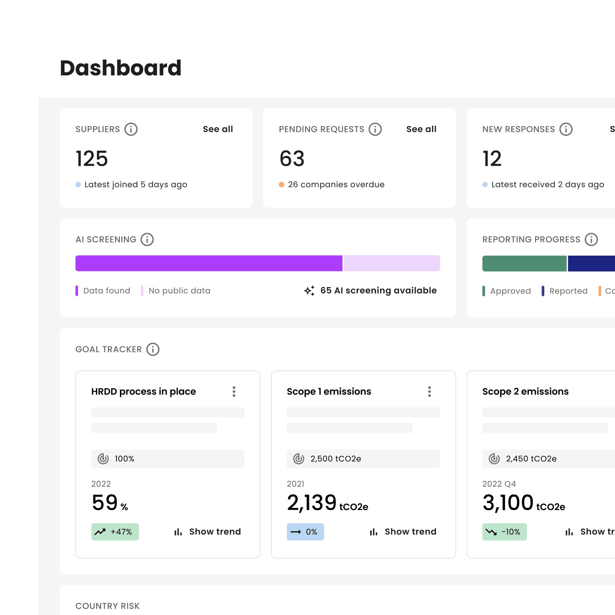Image resolution: width=615 pixels, height=615 pixels.
Task: Click the AI sparkle icon beside screening text
Action: click(309, 291)
